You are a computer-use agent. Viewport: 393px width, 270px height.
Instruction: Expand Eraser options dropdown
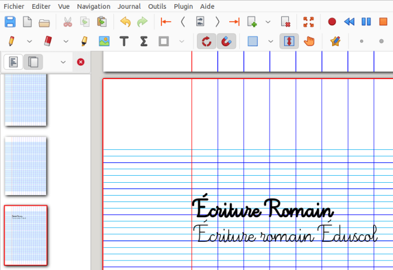click(66, 42)
